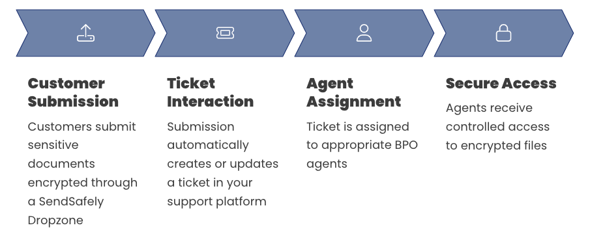Click the person icon in third arrow

[x=364, y=33]
